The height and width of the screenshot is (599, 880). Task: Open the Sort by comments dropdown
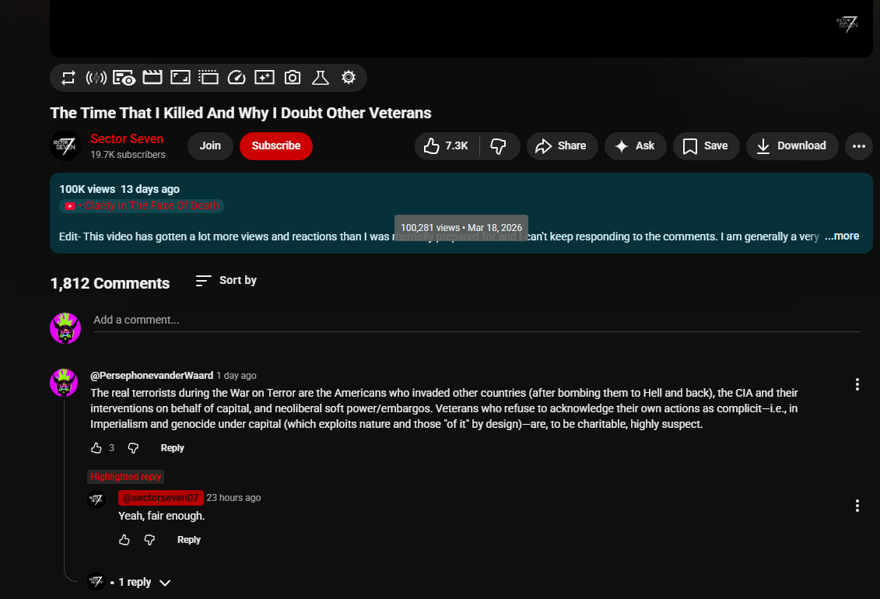pyautogui.click(x=226, y=280)
